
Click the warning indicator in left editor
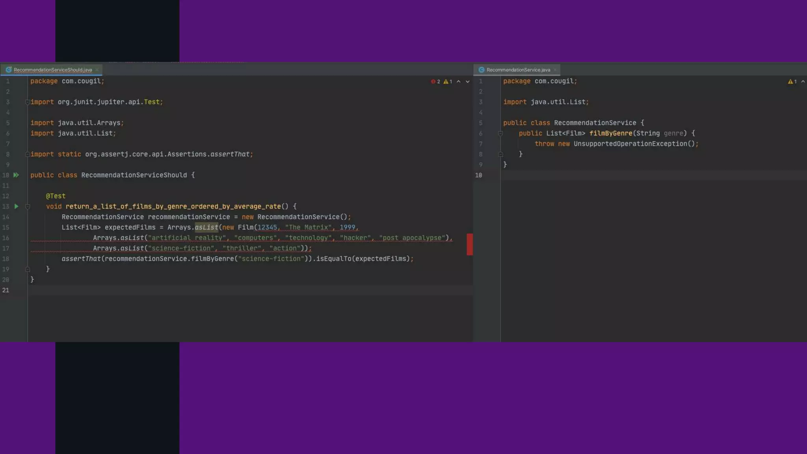(448, 82)
